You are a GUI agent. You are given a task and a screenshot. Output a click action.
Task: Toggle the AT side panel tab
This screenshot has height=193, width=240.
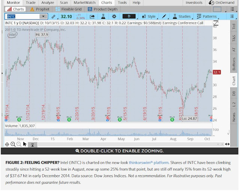click(x=234, y=49)
